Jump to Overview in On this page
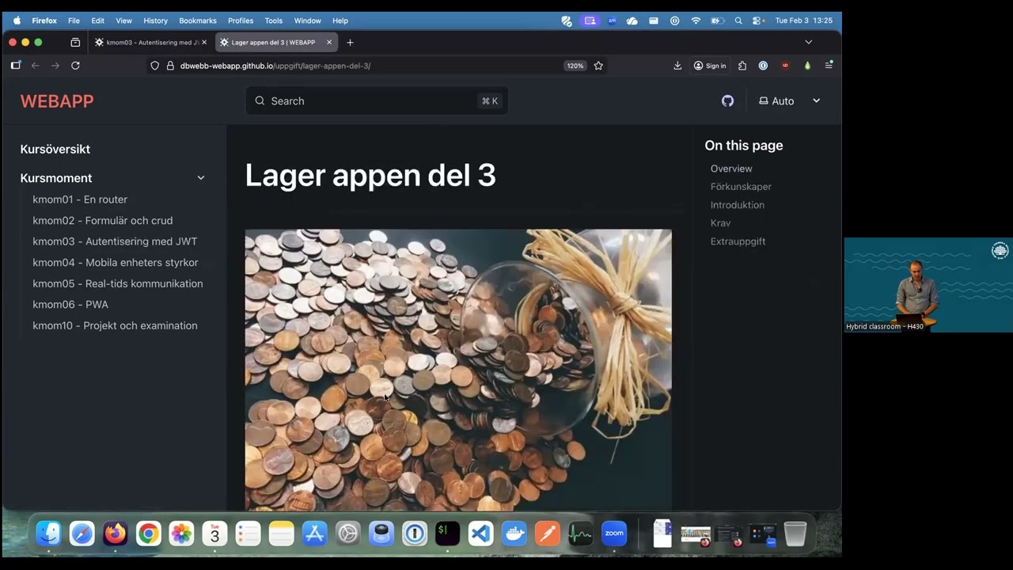The width and height of the screenshot is (1013, 570). (731, 169)
